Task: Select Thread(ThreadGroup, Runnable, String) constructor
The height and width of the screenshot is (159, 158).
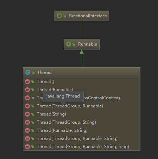Action: click(82, 139)
